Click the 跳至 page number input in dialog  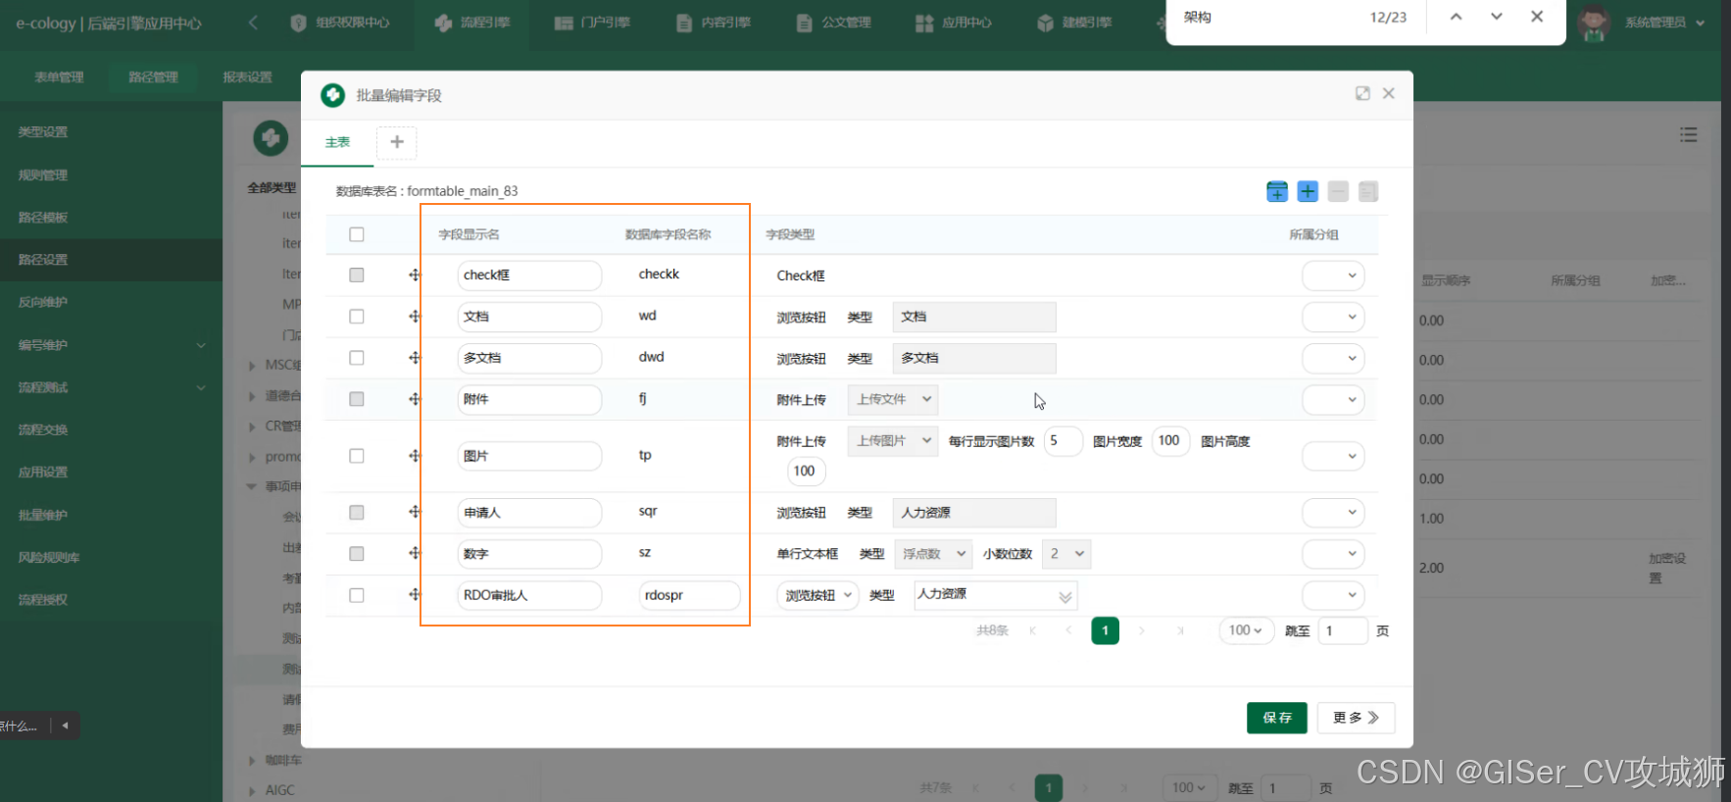(x=1343, y=630)
